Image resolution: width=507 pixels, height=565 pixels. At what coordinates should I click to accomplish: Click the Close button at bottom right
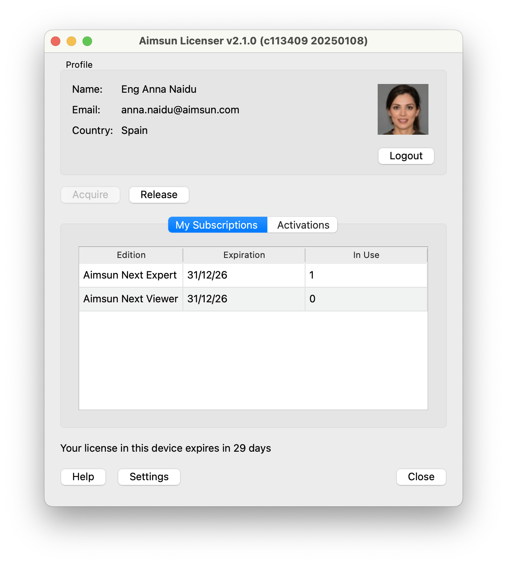pos(421,477)
